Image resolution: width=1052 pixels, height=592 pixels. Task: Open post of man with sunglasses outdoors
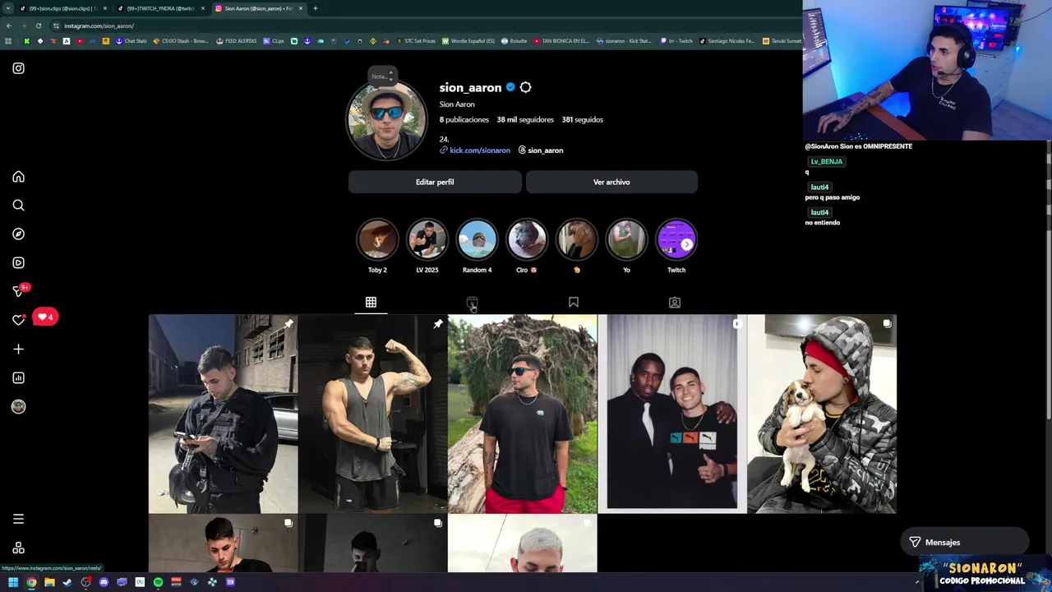[x=522, y=414]
